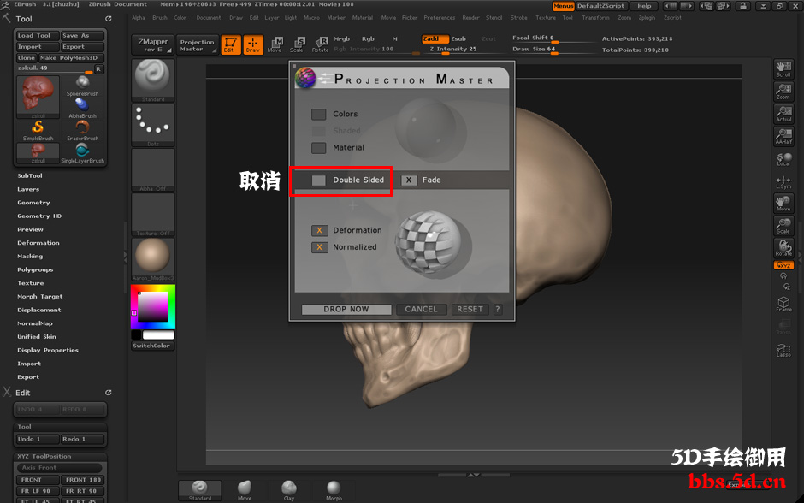Open the Zplugin menu
This screenshot has height=503, width=804.
point(647,18)
